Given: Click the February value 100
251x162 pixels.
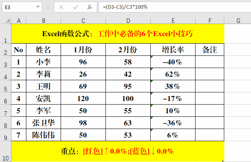Looking at the screenshot, I should pyautogui.click(x=128, y=98).
